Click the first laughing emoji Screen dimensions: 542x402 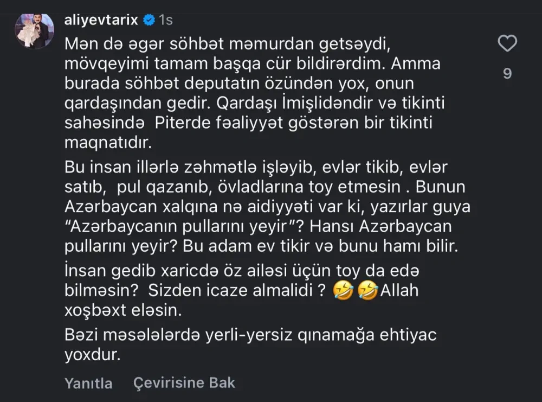click(x=343, y=291)
